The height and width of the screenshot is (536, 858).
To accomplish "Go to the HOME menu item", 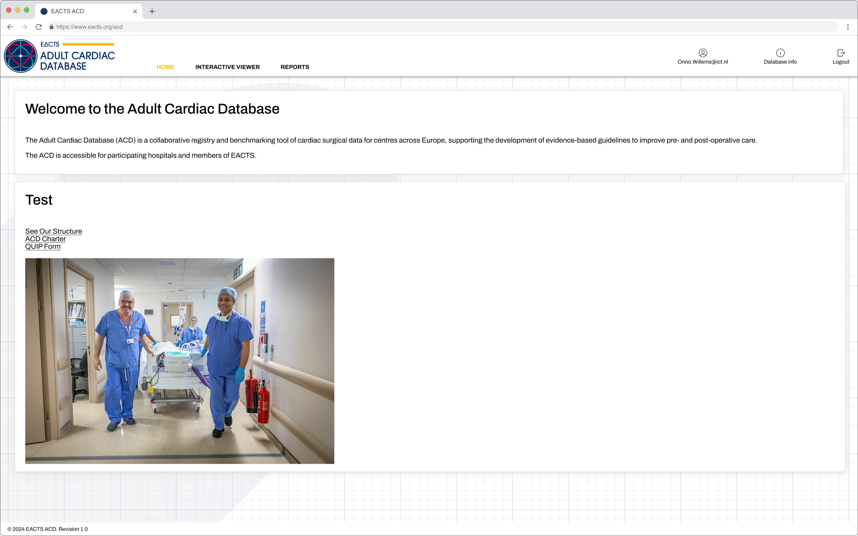I will (x=165, y=67).
